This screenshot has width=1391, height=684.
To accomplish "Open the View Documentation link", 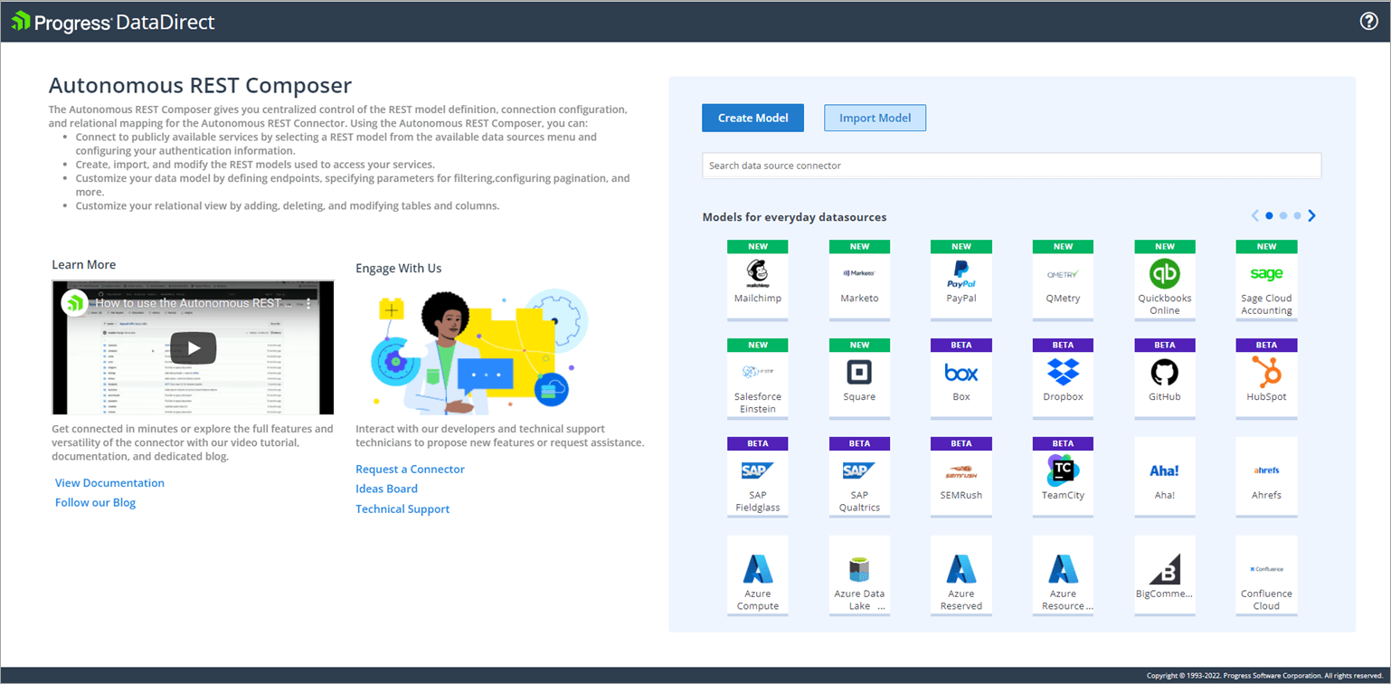I will click(109, 483).
